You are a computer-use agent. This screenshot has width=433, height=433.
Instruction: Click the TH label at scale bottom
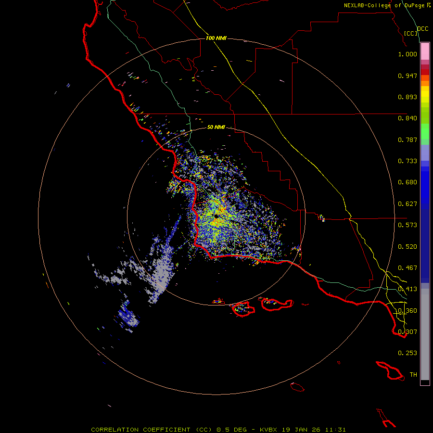click(x=413, y=375)
